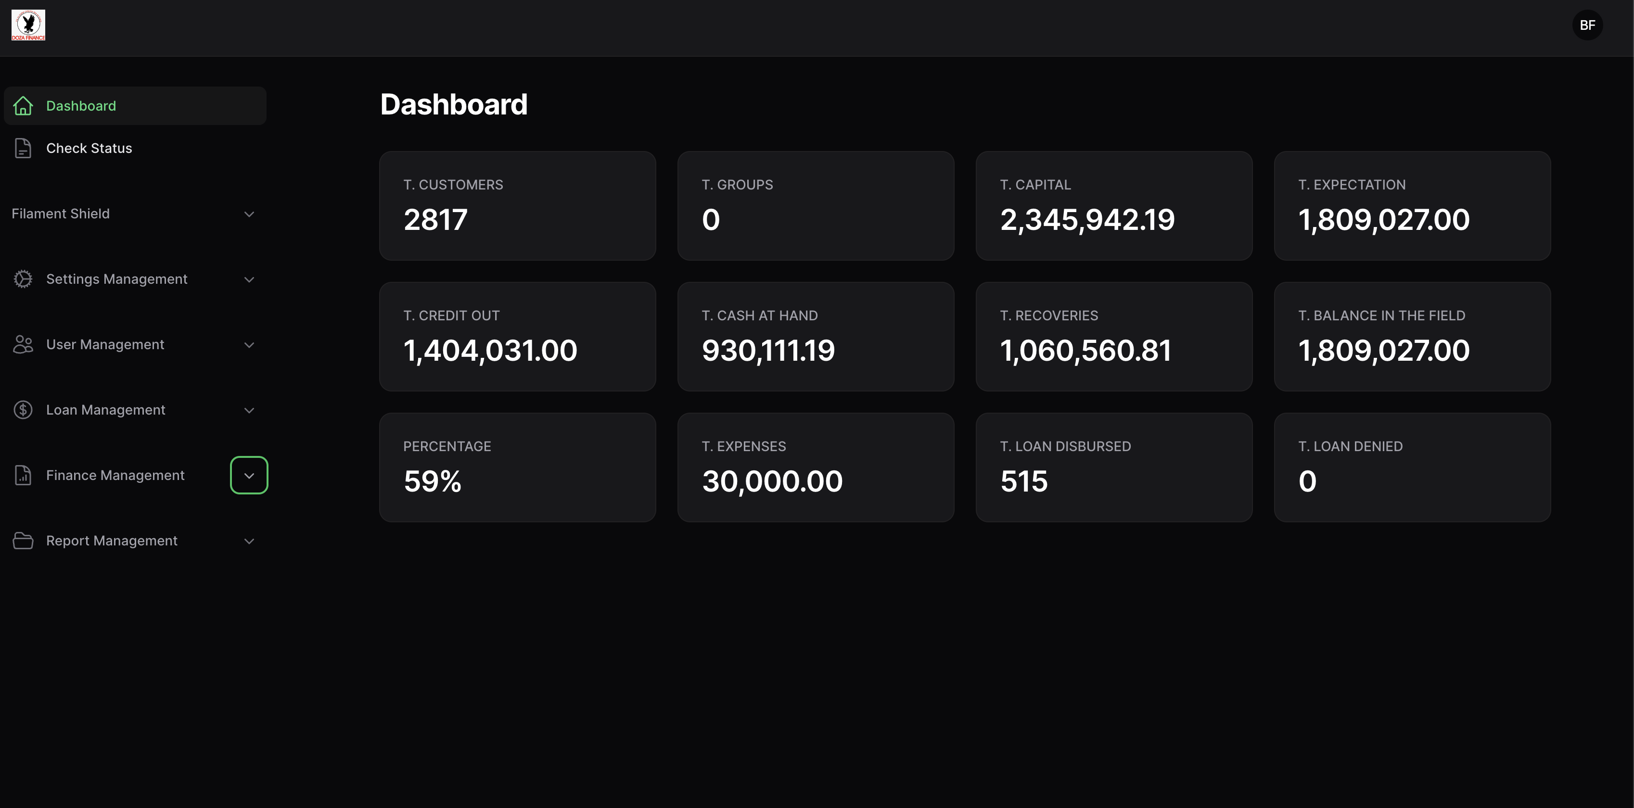
Task: Click the Finance Management chart icon
Action: tap(23, 475)
